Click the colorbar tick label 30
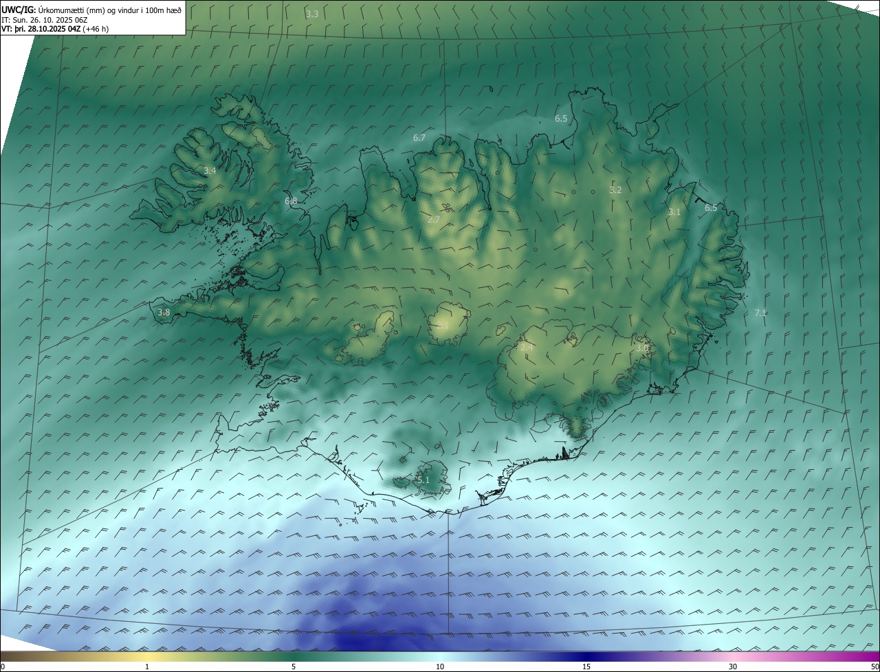The image size is (880, 672). pos(733,667)
